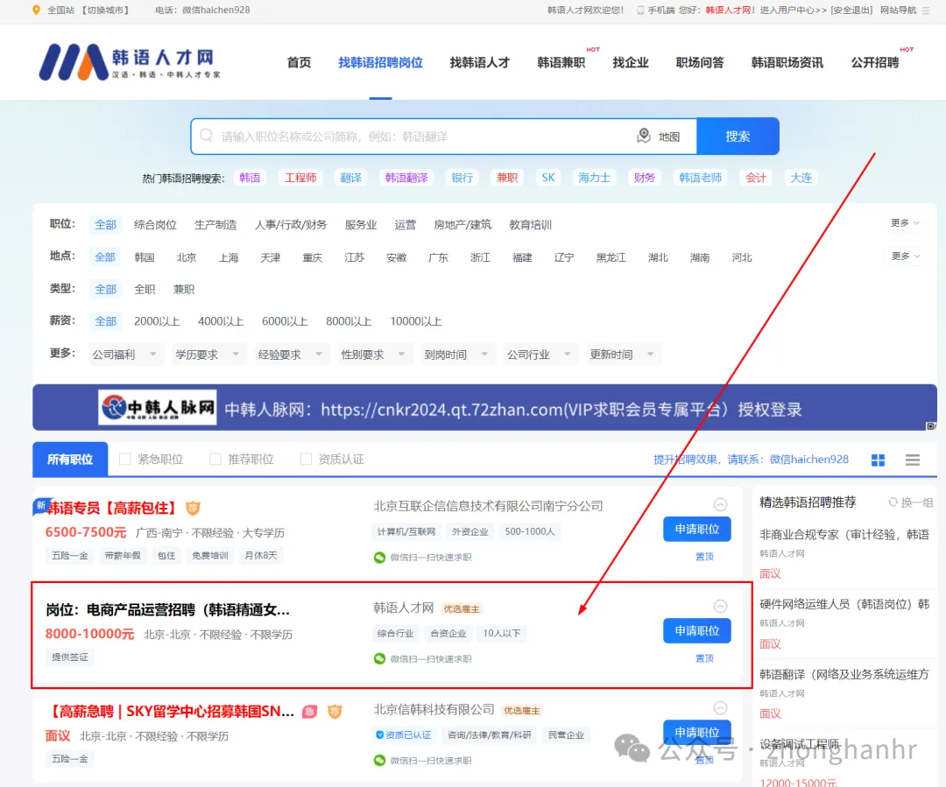
Task: Click the blue 搜索 button
Action: pyautogui.click(x=738, y=137)
